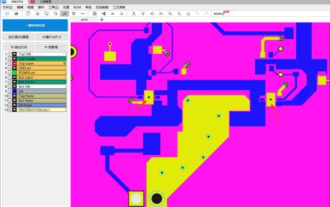This screenshot has width=330, height=207.
Task: Toggle visibility eye of Bot Layer
Action: (x=14, y=78)
